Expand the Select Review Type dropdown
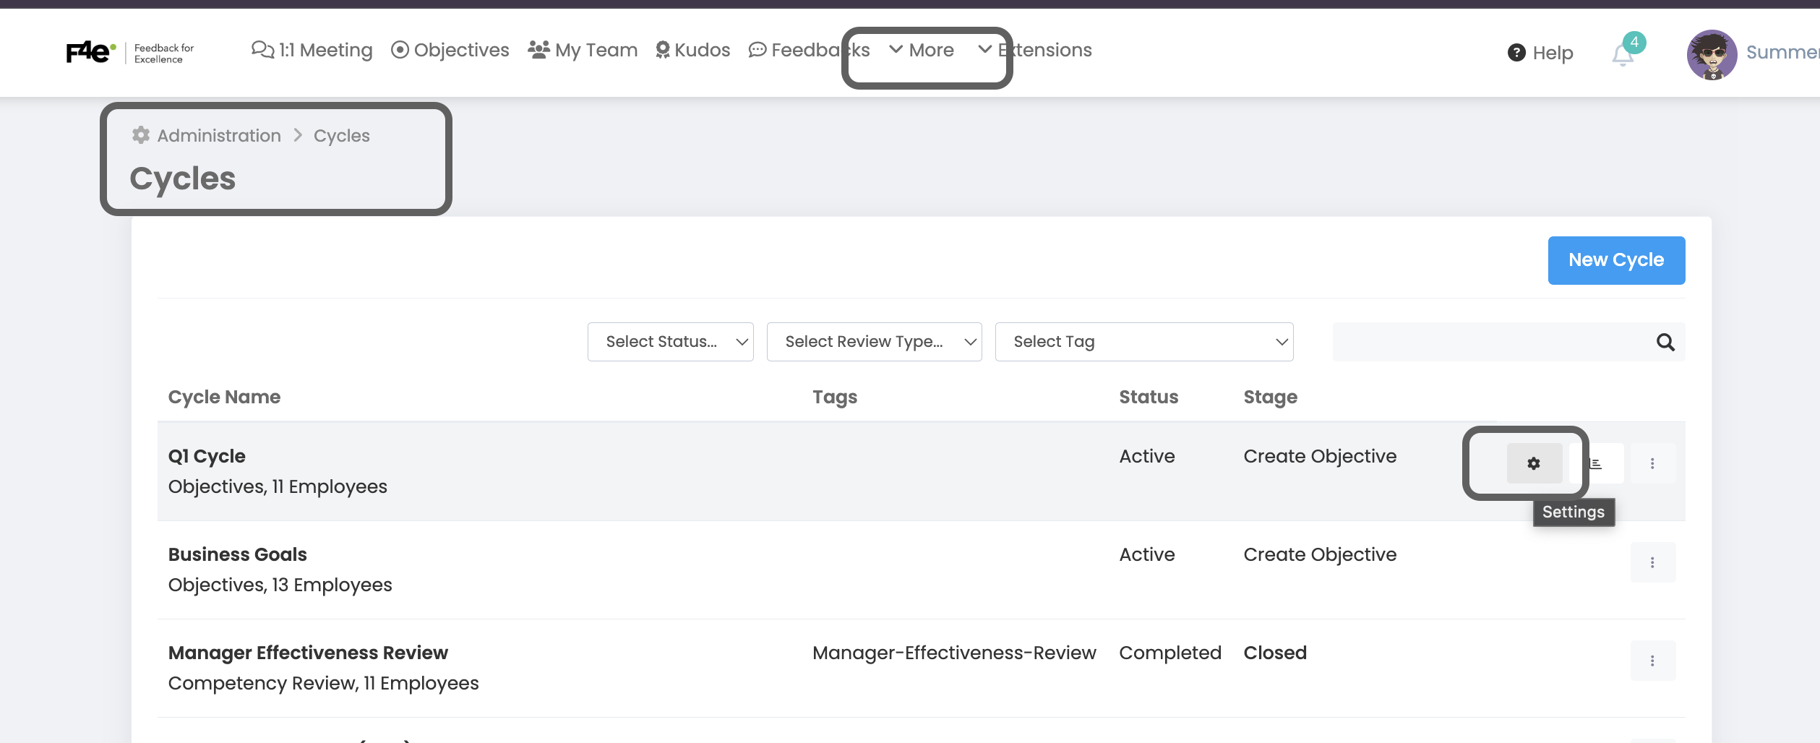The width and height of the screenshot is (1820, 743). (x=874, y=342)
